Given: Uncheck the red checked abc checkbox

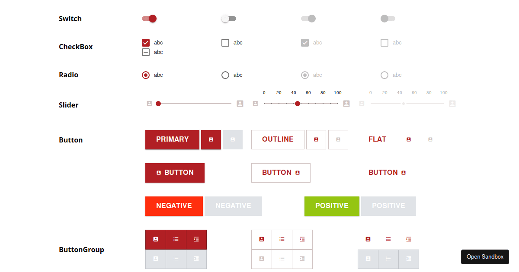Looking at the screenshot, I should (x=146, y=43).
